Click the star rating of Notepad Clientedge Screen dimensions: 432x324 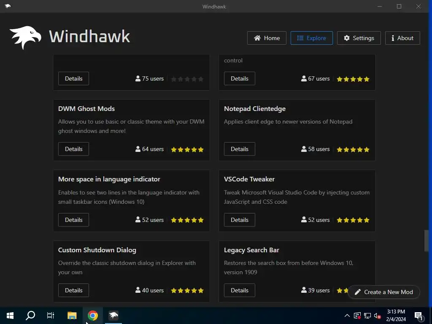pos(353,150)
